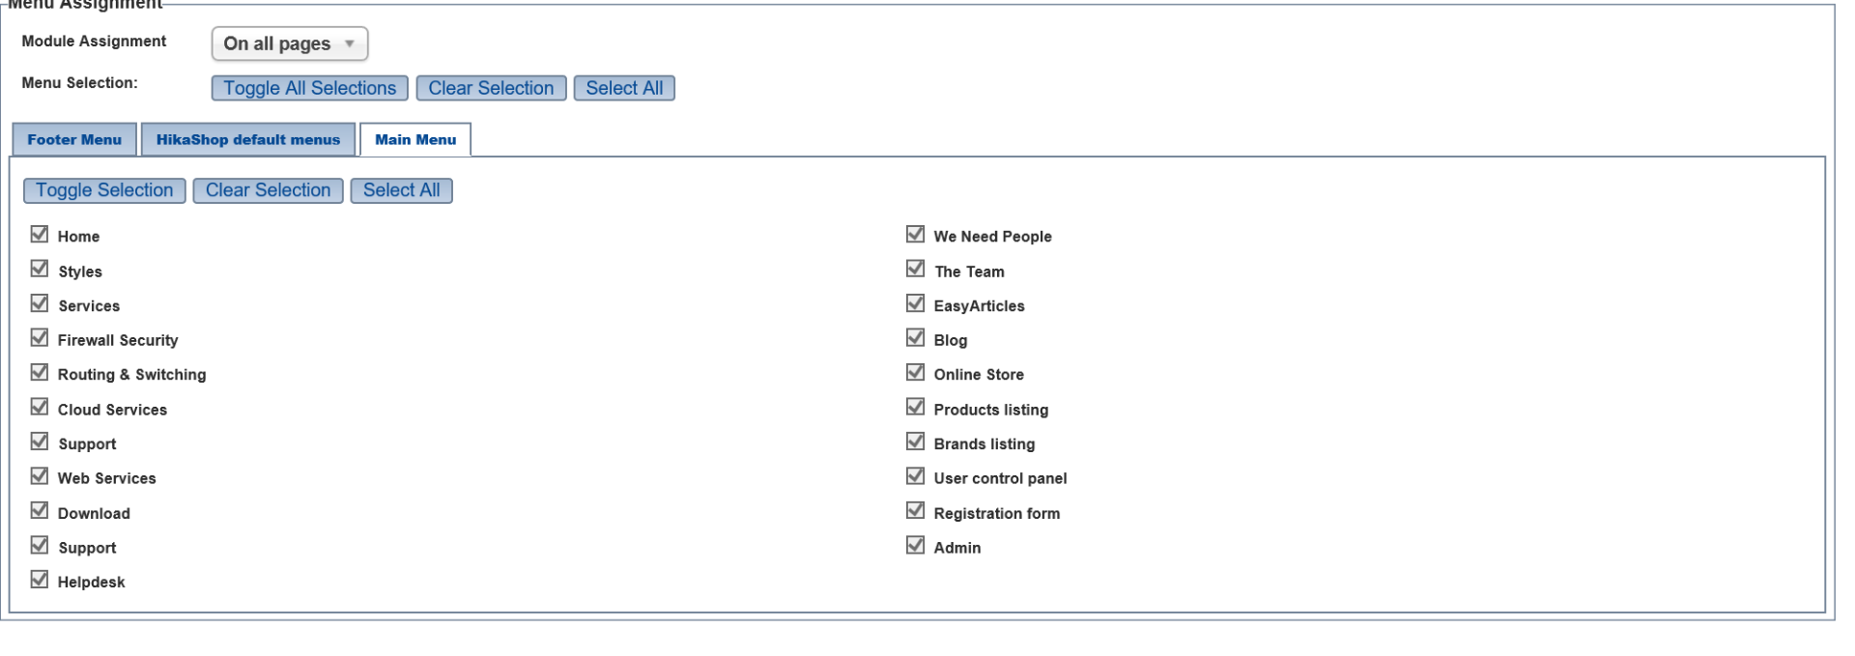Uncheck the Home checkbox
Image resolution: width=1855 pixels, height=656 pixels.
click(x=40, y=235)
